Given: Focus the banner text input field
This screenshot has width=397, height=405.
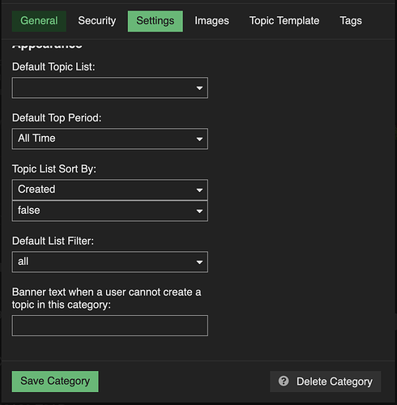Looking at the screenshot, I should [x=110, y=326].
